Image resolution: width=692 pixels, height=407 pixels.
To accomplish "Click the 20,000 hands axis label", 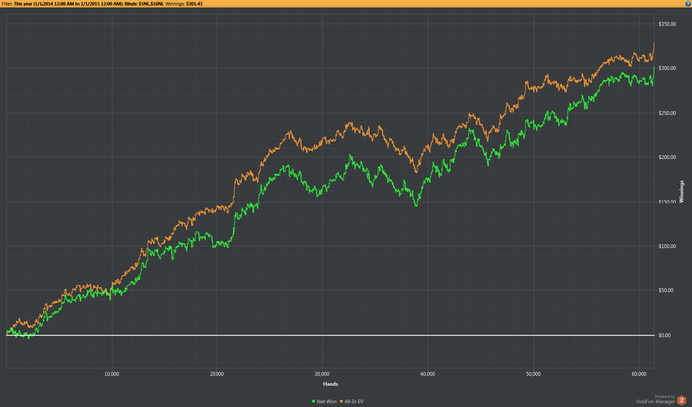I will point(216,374).
